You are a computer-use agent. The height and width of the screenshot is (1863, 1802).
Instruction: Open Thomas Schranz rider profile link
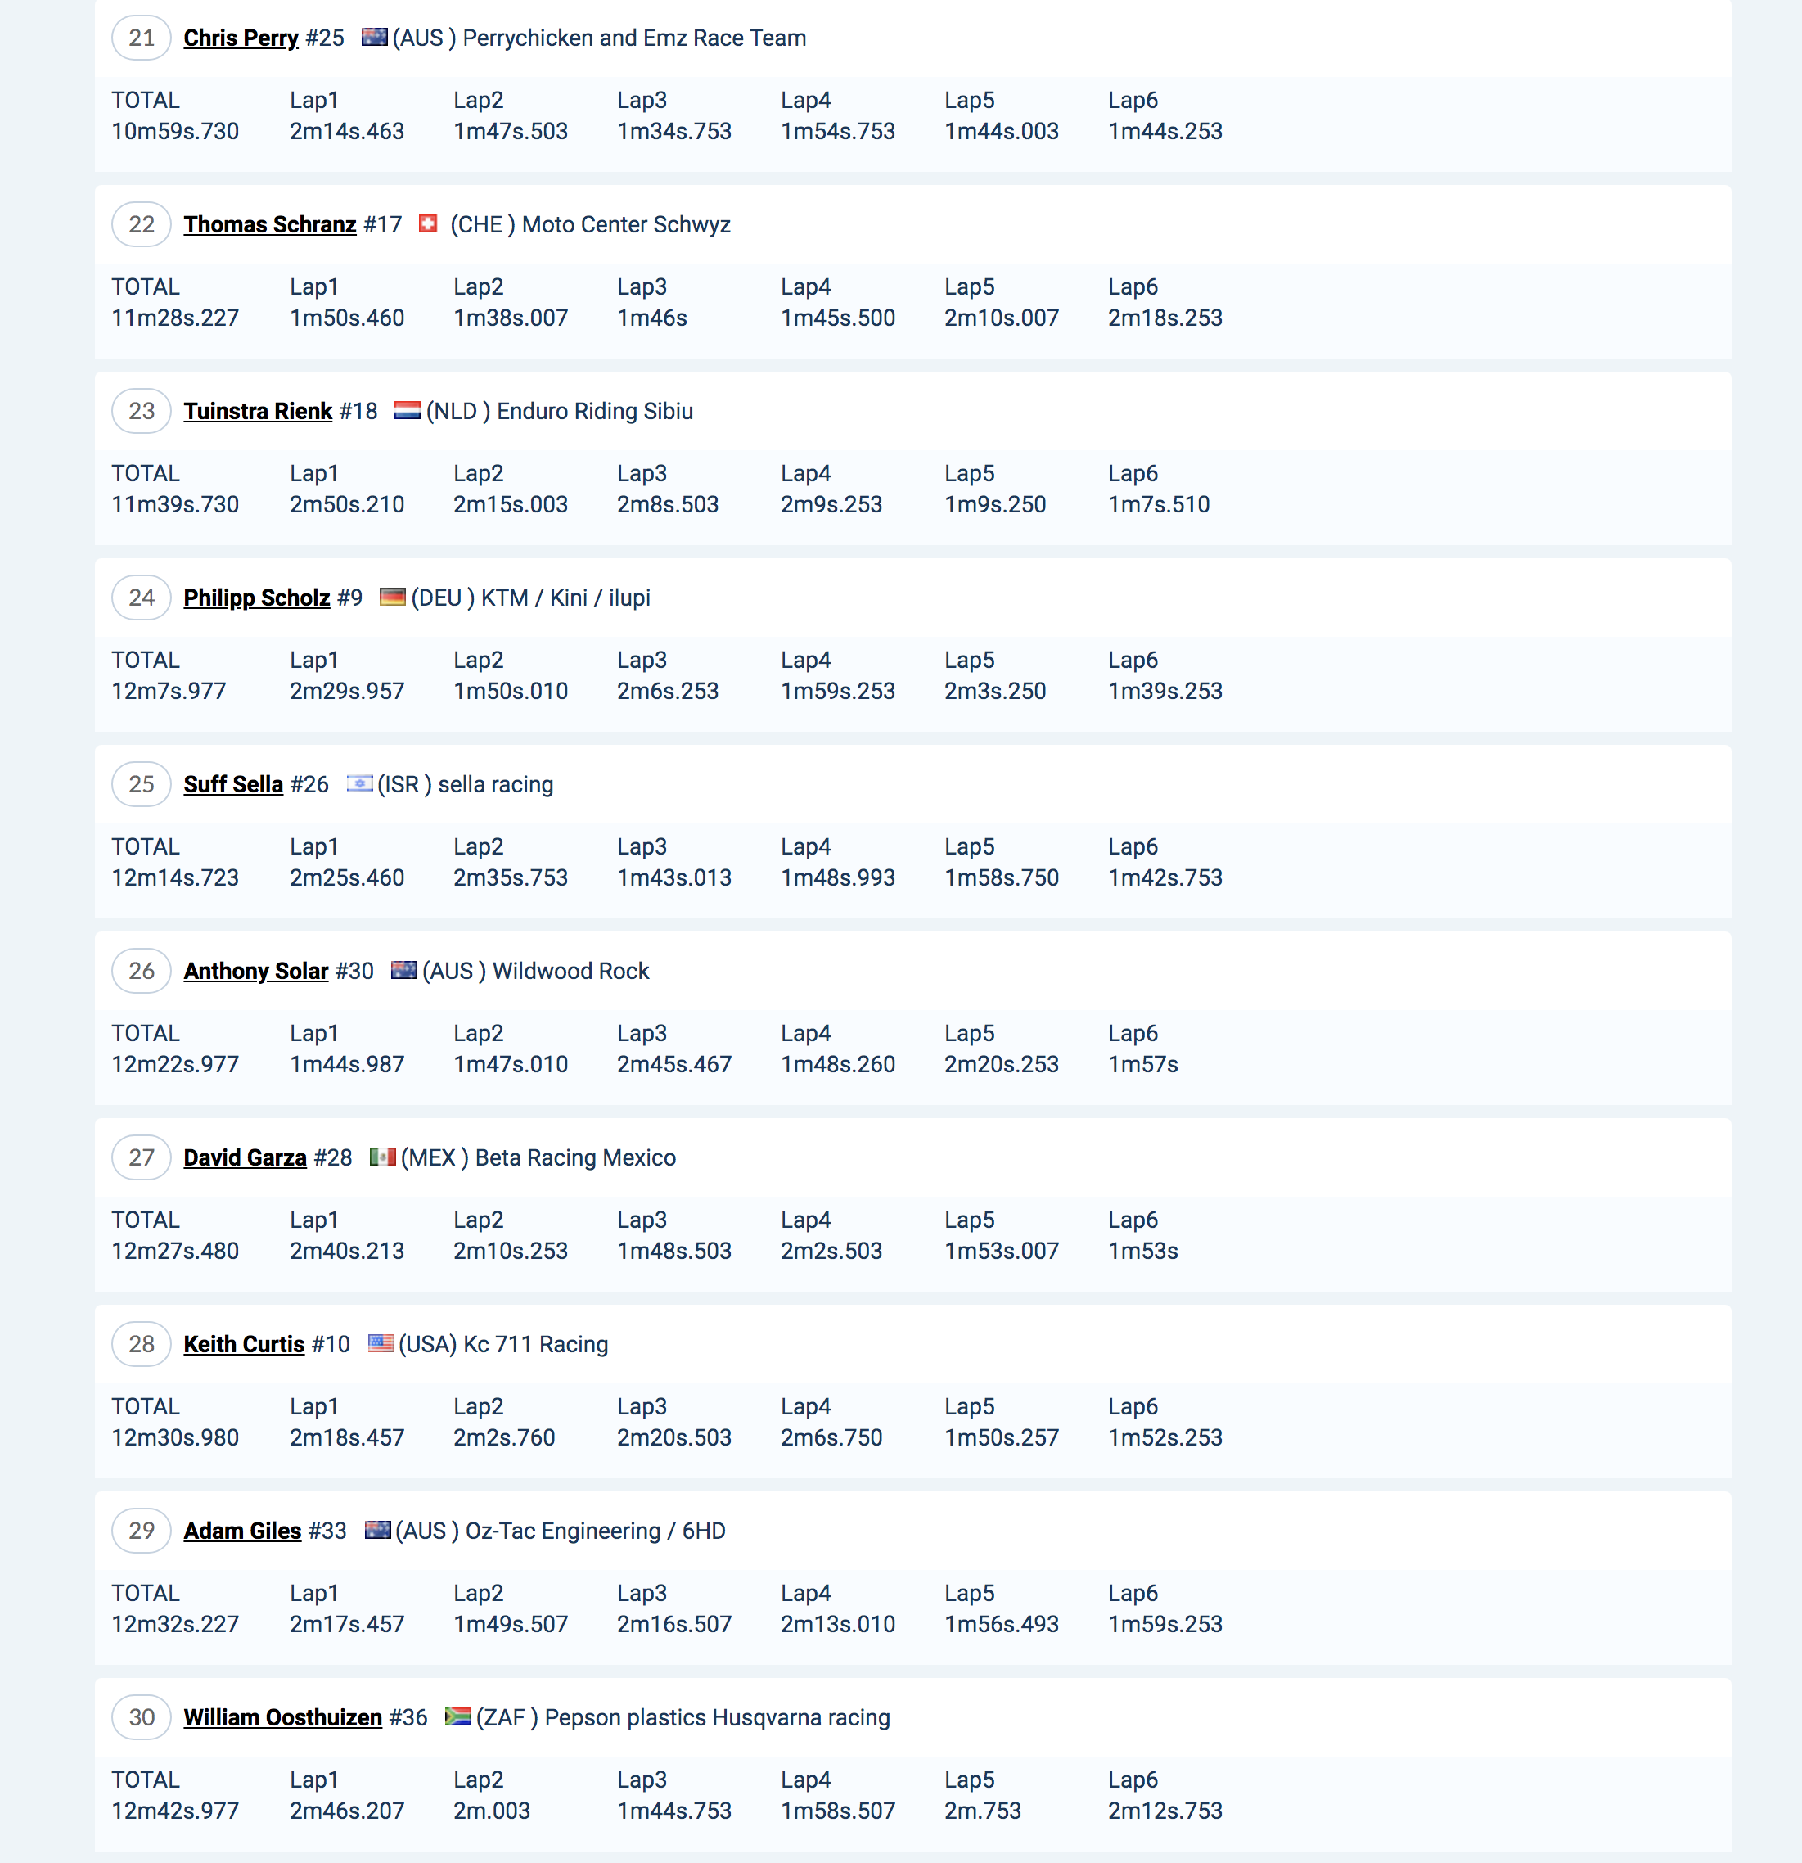pyautogui.click(x=269, y=224)
